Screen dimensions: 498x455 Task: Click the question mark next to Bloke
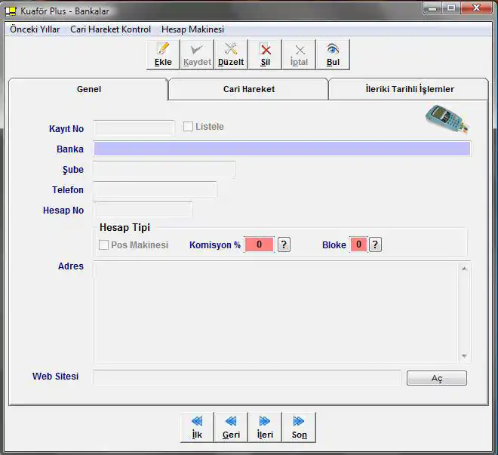pyautogui.click(x=375, y=244)
